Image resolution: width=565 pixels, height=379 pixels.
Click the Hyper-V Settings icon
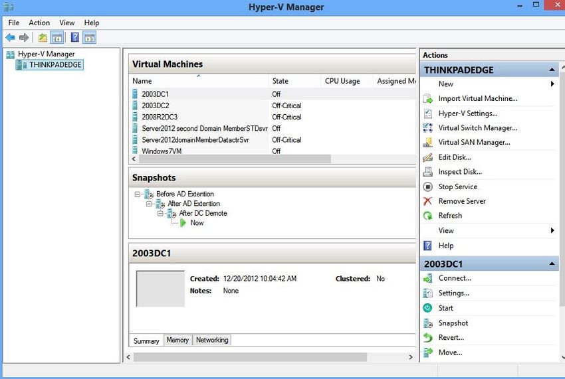(x=427, y=114)
